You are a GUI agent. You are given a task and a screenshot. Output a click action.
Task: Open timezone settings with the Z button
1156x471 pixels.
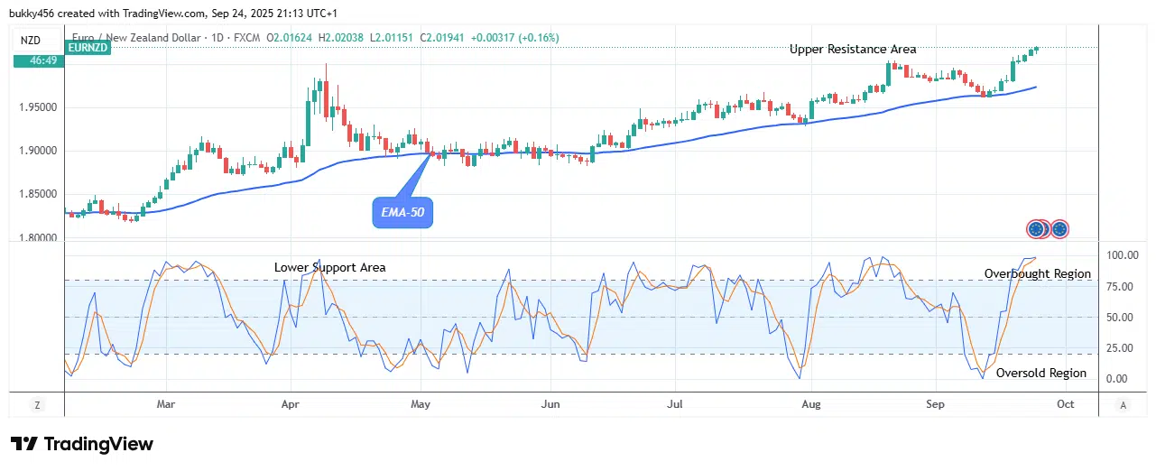(x=37, y=405)
